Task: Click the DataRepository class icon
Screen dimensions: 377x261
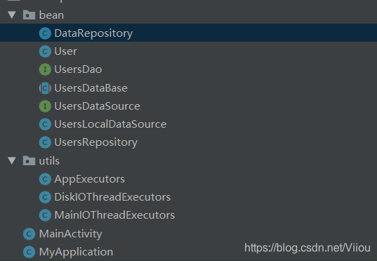Action: (45, 33)
